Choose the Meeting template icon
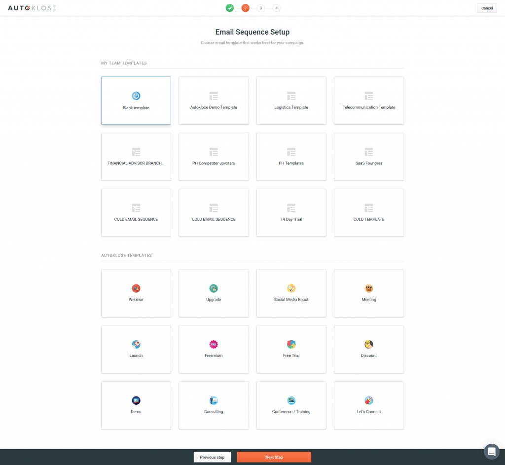The width and height of the screenshot is (505, 465). (369, 288)
